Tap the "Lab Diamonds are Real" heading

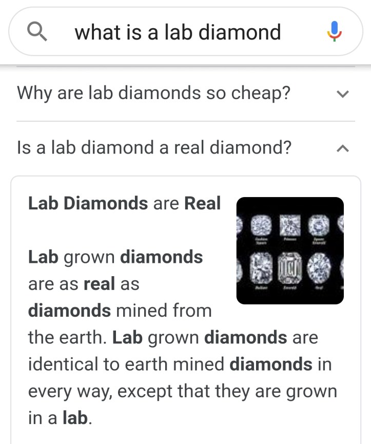tap(124, 203)
